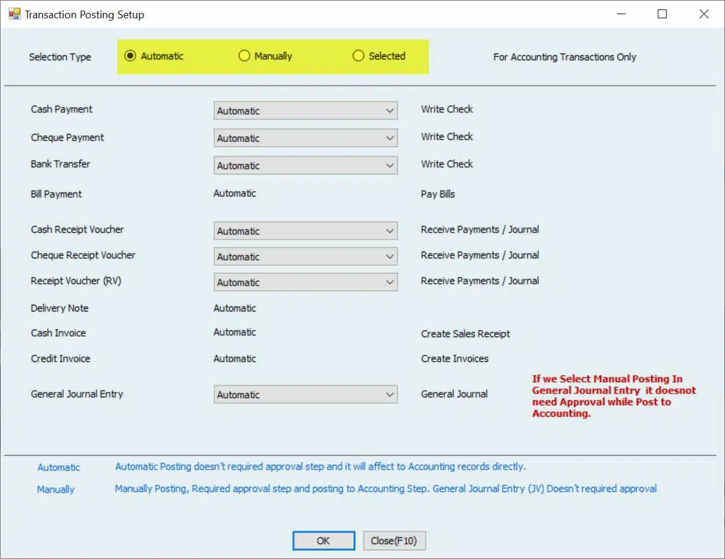This screenshot has width=725, height=559.
Task: Expand the Bank Transfer posting dropdown
Action: (306, 166)
